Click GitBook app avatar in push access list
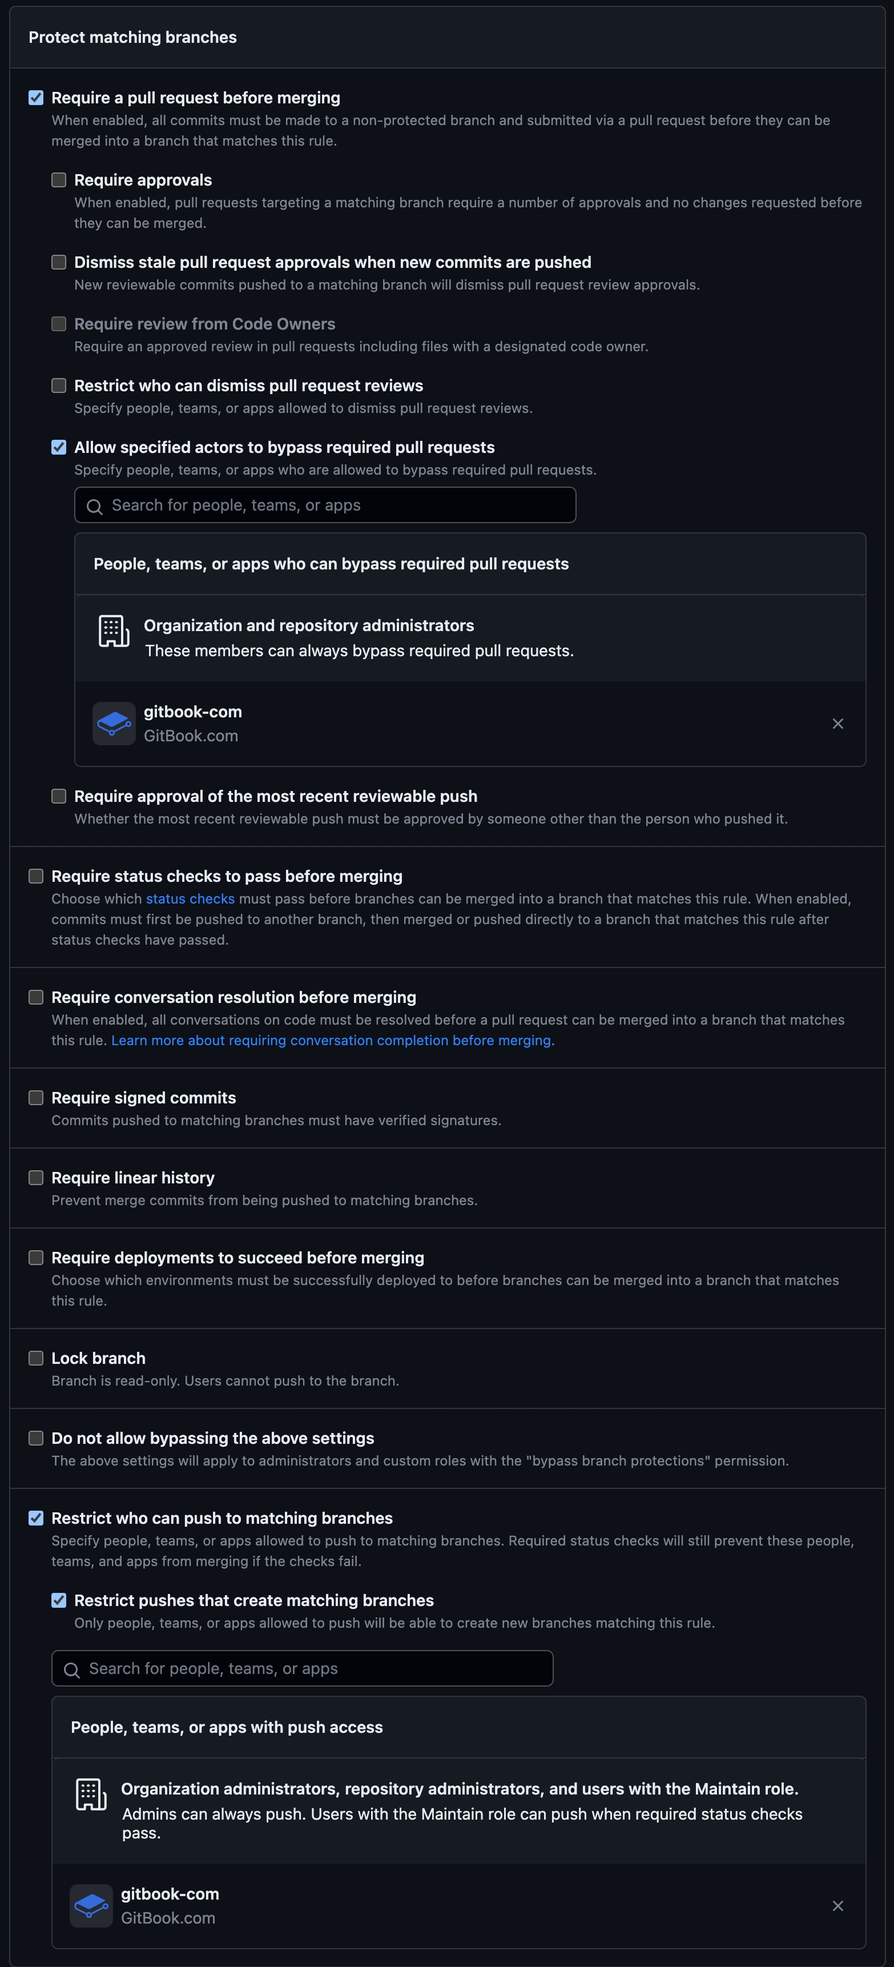The width and height of the screenshot is (894, 1967). coord(91,1905)
